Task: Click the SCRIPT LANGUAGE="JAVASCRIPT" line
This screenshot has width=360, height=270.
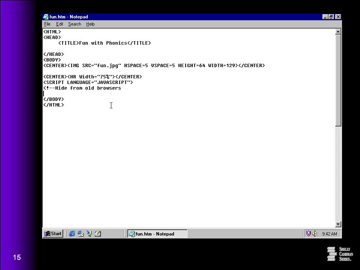Action: point(88,82)
